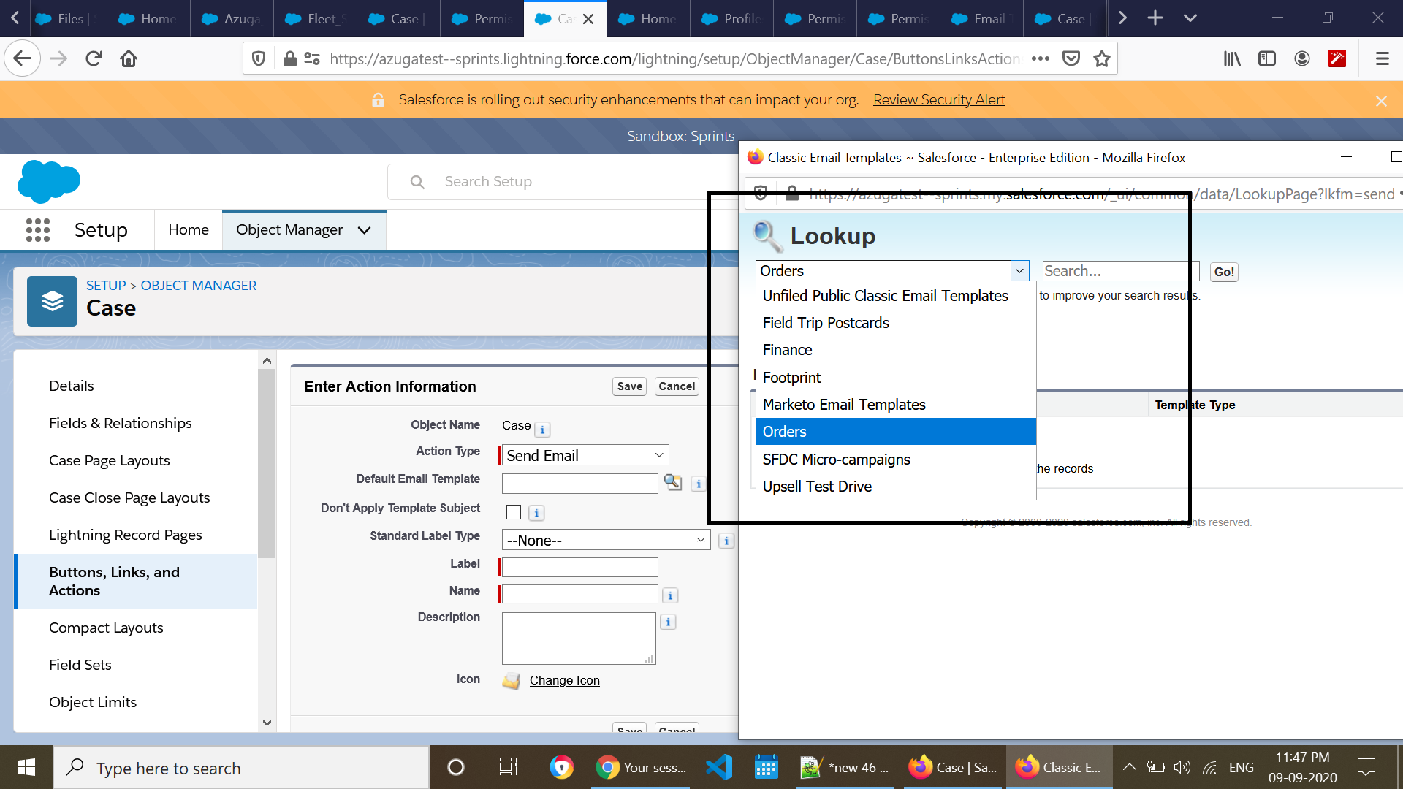
Task: Open Review Security Alert link
Action: (939, 99)
